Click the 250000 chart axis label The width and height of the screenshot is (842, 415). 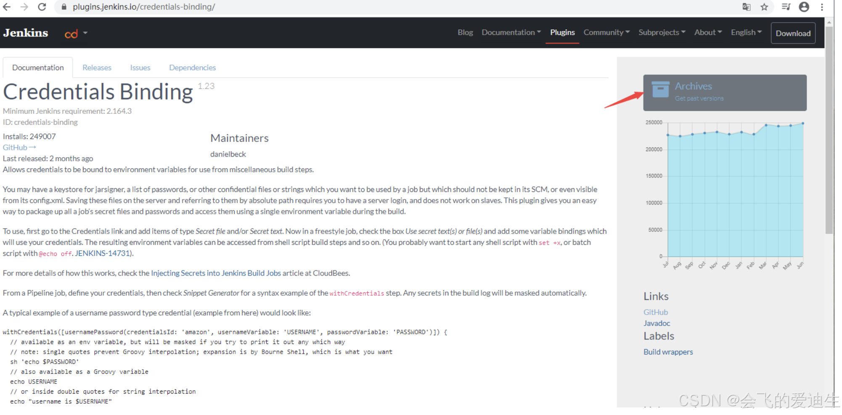(654, 123)
